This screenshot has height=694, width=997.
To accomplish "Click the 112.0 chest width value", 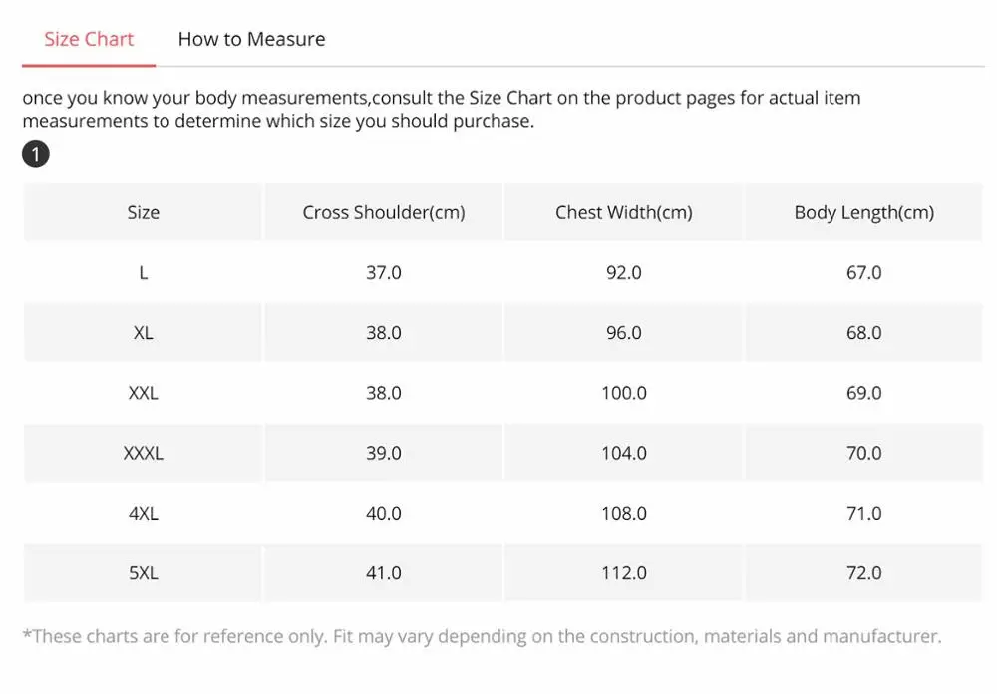I will (624, 573).
